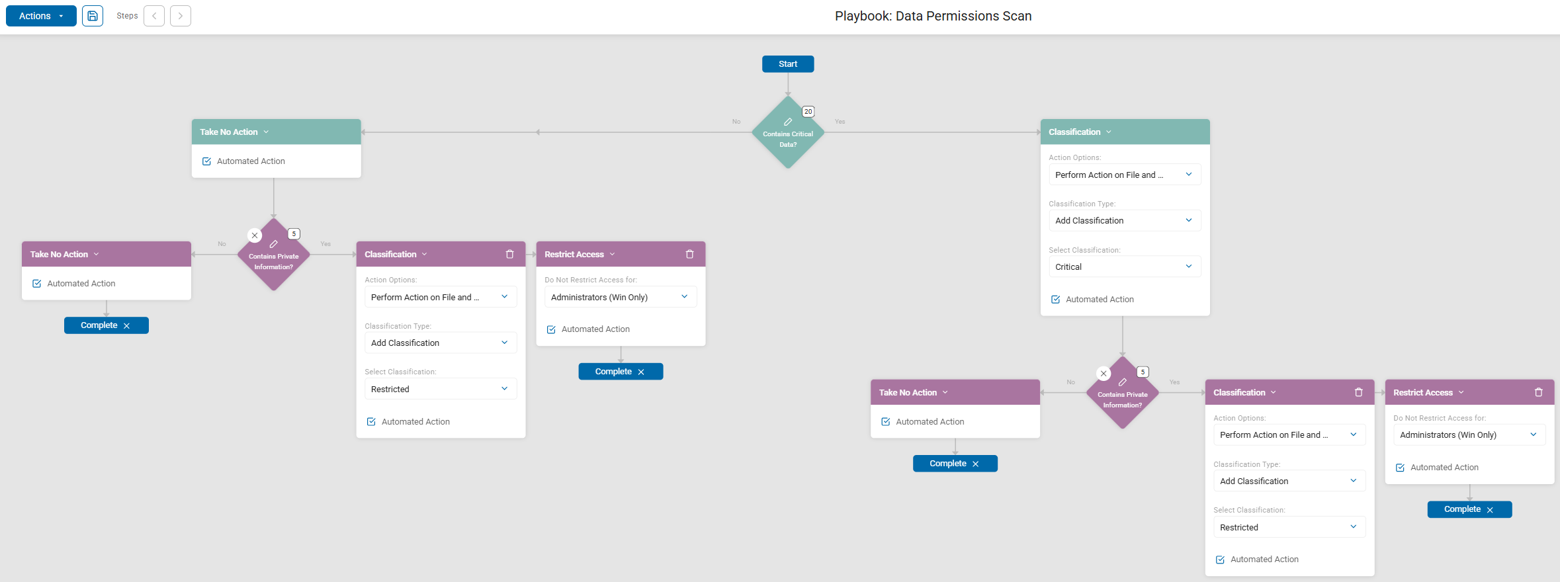Click Complete under left Restrict Access

[613, 372]
